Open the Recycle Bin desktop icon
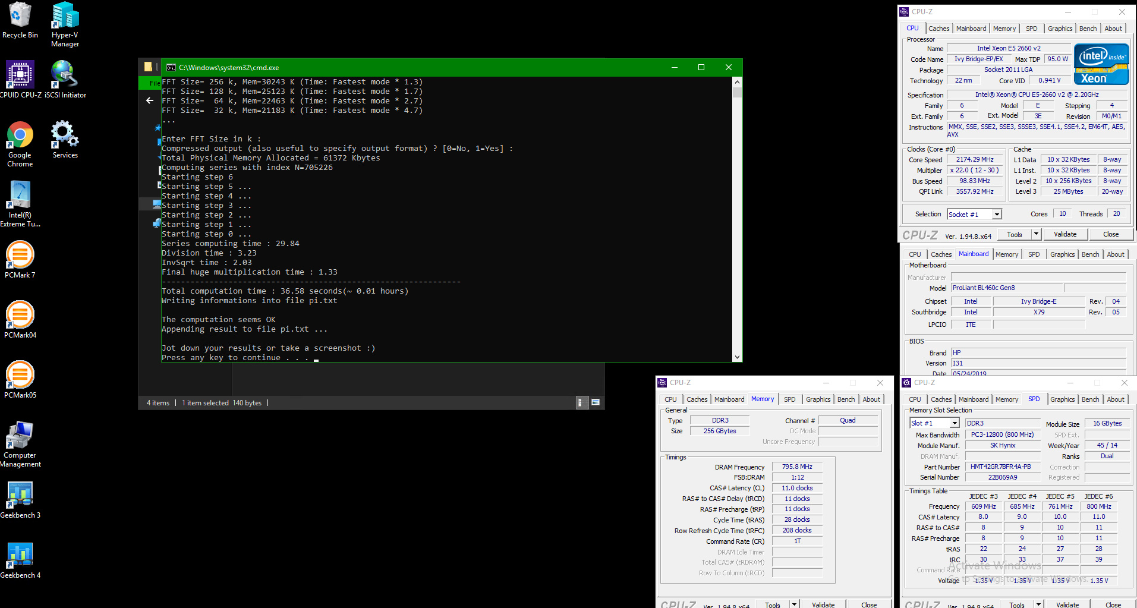Image resolution: width=1137 pixels, height=608 pixels. tap(20, 20)
